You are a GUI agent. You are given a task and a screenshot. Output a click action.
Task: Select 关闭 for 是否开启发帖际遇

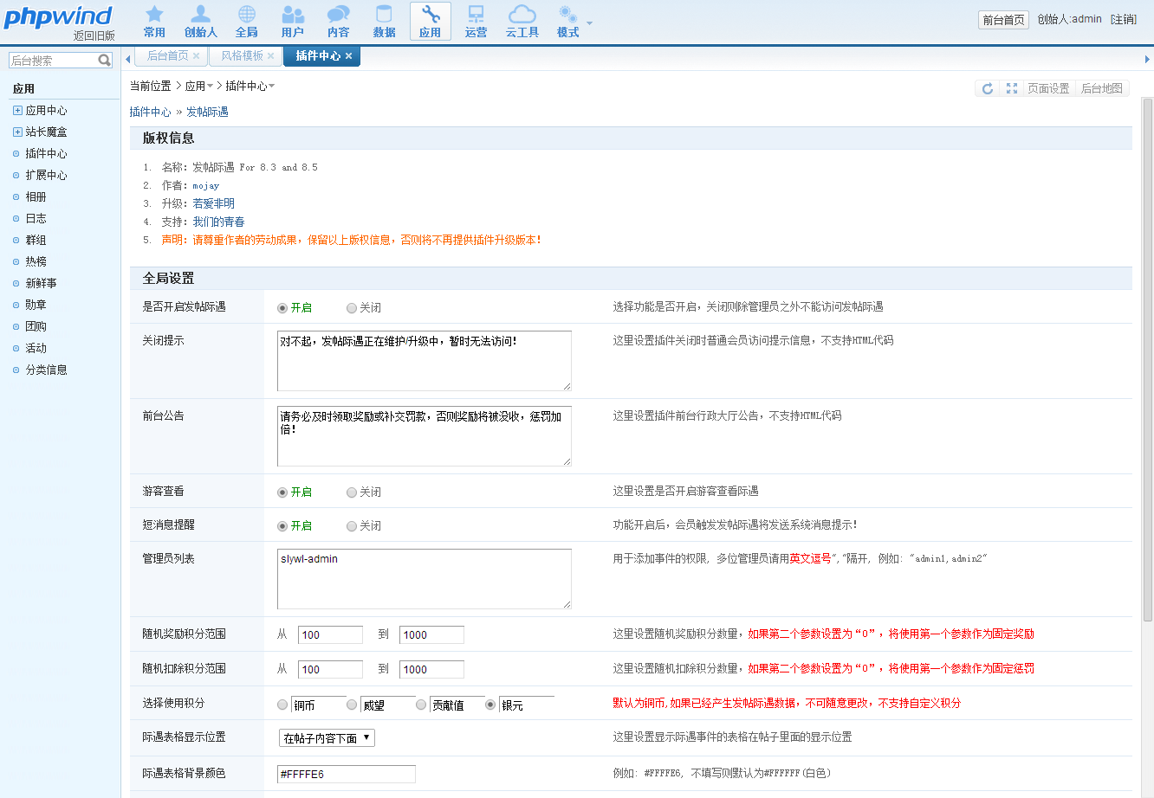click(352, 308)
